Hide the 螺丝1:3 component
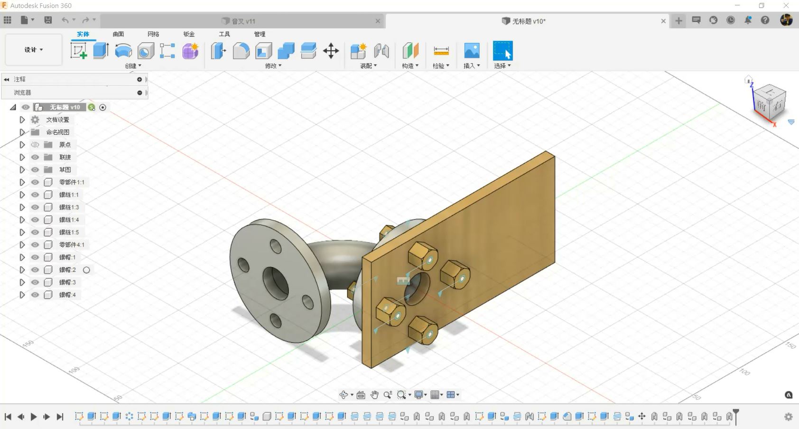The image size is (799, 429). [x=35, y=207]
